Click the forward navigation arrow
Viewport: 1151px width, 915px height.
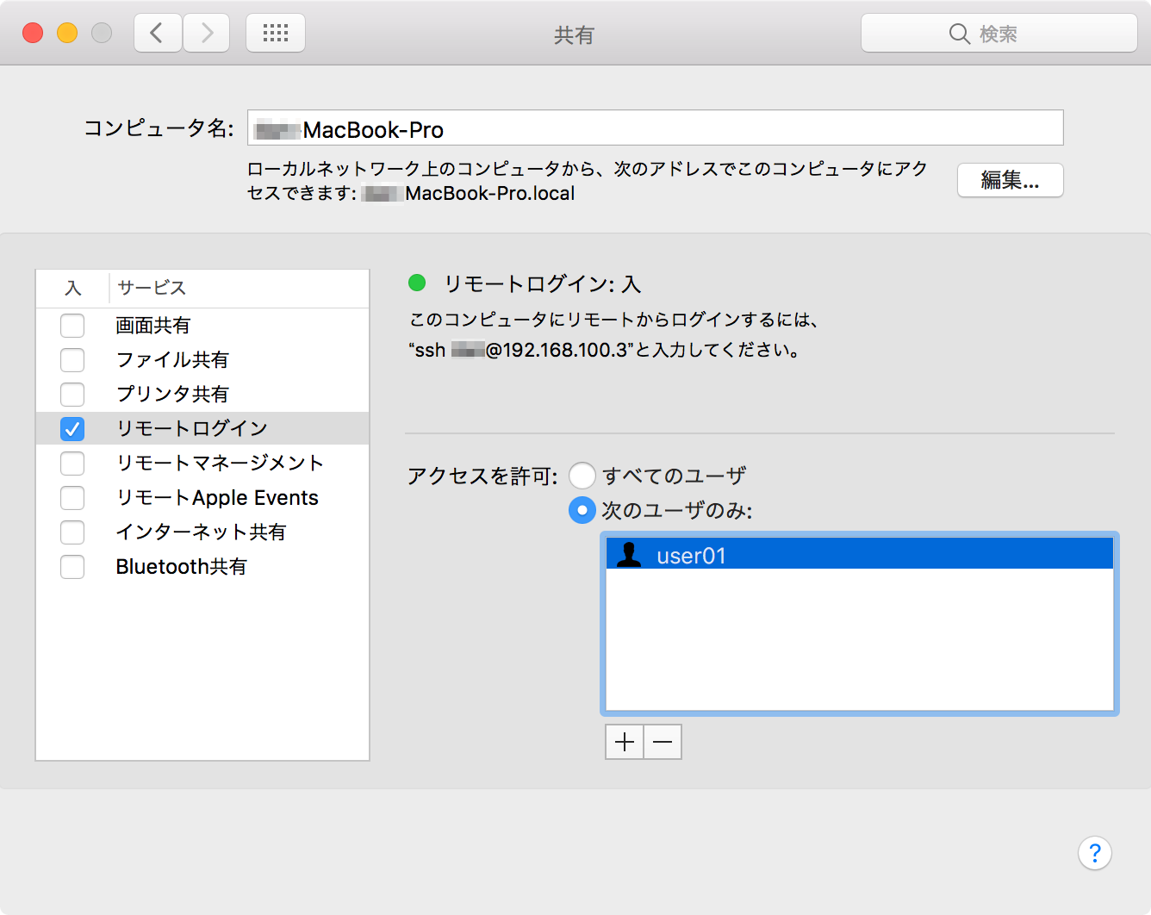[x=206, y=32]
